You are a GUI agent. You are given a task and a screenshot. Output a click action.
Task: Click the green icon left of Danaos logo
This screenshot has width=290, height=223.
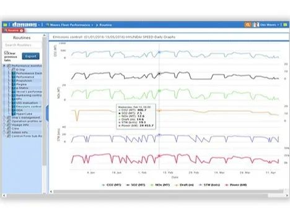(5, 25)
